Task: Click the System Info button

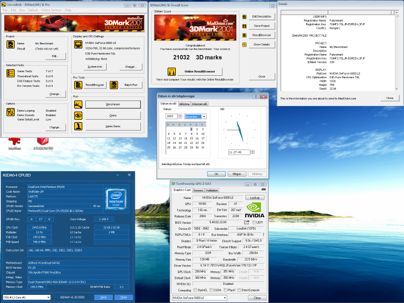Action: tap(95, 67)
